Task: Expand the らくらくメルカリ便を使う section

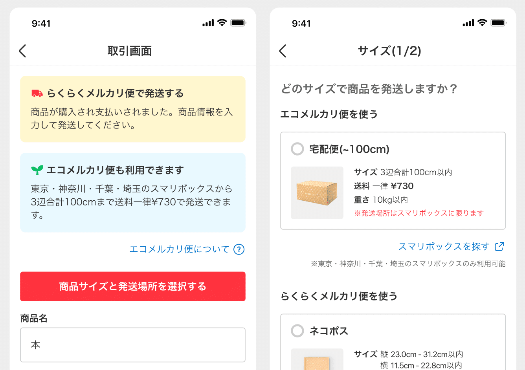Action: click(x=339, y=297)
